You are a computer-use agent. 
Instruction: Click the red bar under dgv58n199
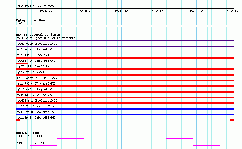click(125, 69)
